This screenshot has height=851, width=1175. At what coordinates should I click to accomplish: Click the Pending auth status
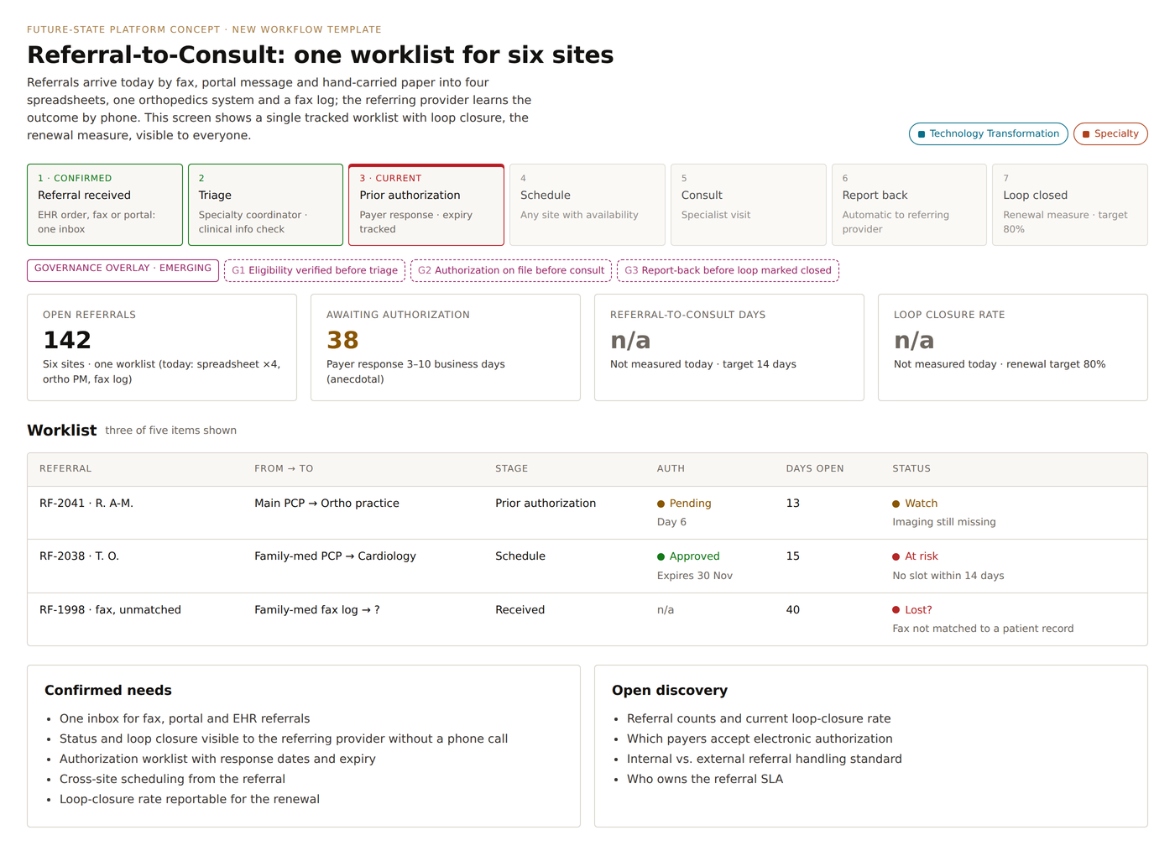tap(684, 504)
